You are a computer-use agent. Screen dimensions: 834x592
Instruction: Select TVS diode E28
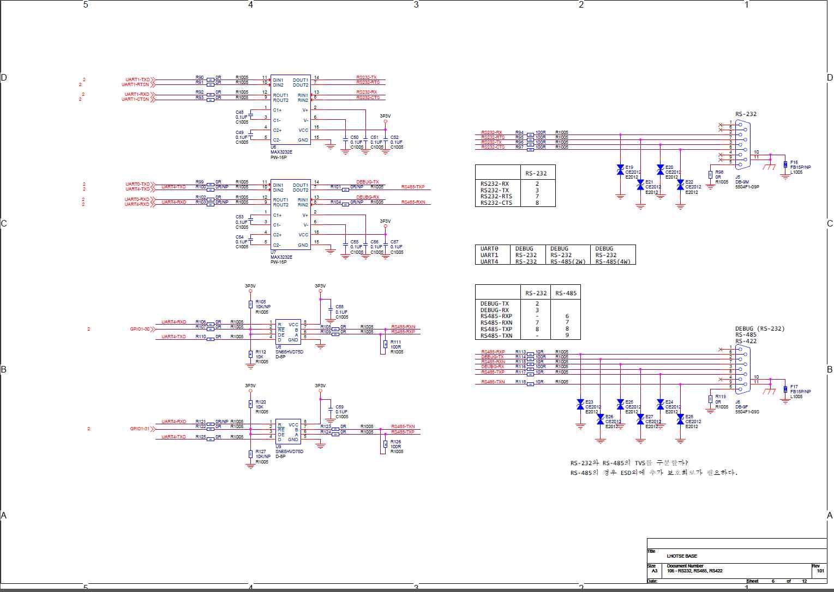[680, 419]
